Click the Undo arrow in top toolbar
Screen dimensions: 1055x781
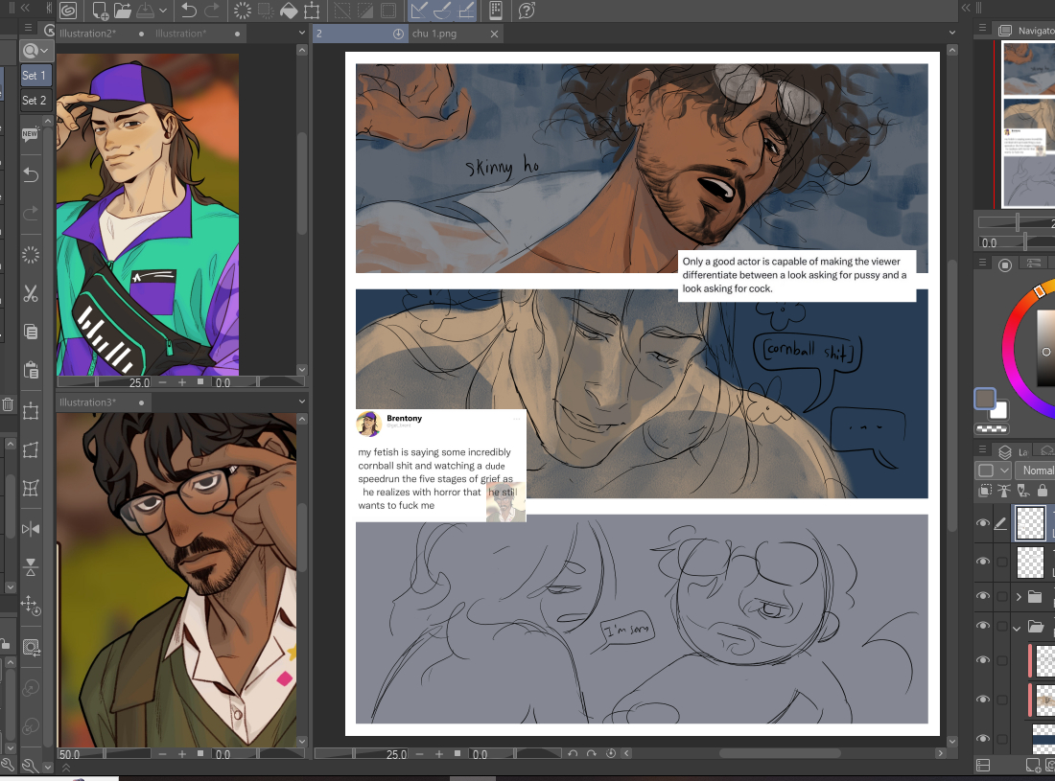point(189,11)
